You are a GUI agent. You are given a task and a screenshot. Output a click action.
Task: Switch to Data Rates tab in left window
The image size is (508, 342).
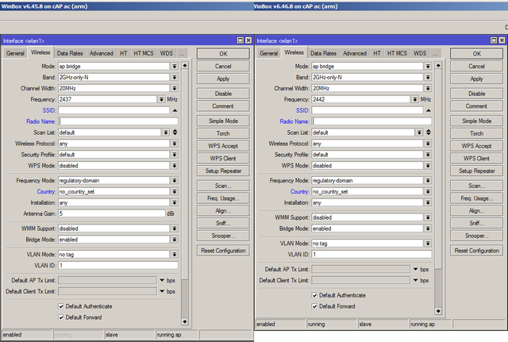[x=70, y=53]
